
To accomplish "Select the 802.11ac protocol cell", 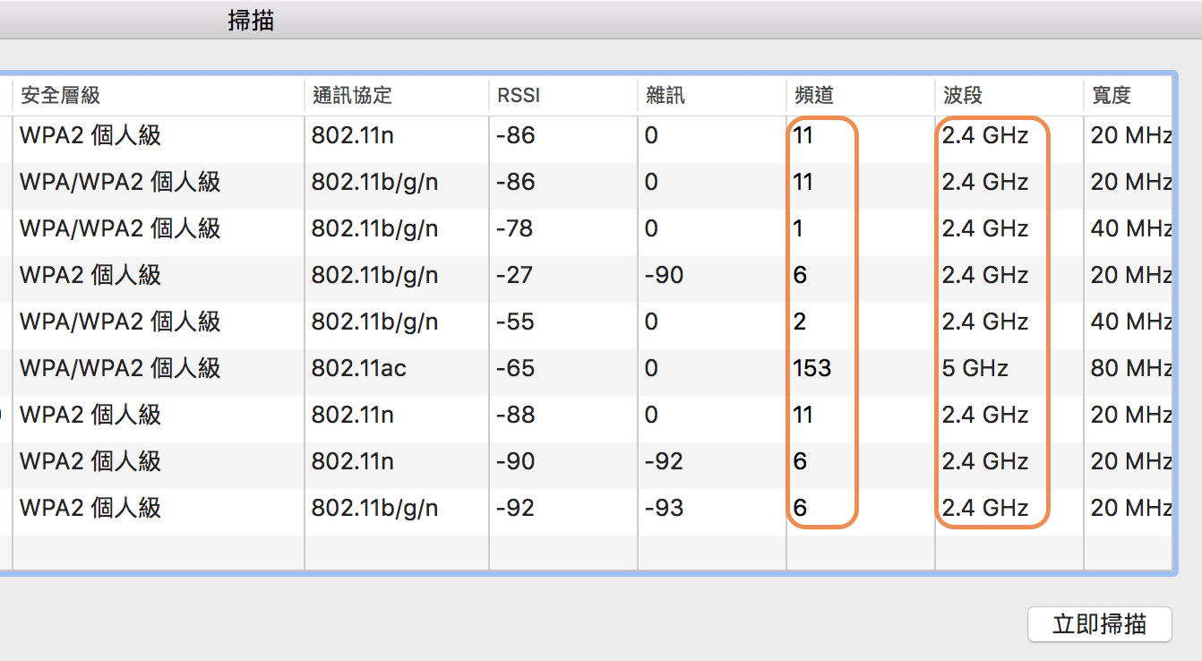I will coord(358,368).
